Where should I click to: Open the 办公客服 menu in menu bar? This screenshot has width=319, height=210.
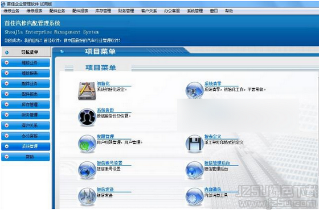tap(172, 11)
